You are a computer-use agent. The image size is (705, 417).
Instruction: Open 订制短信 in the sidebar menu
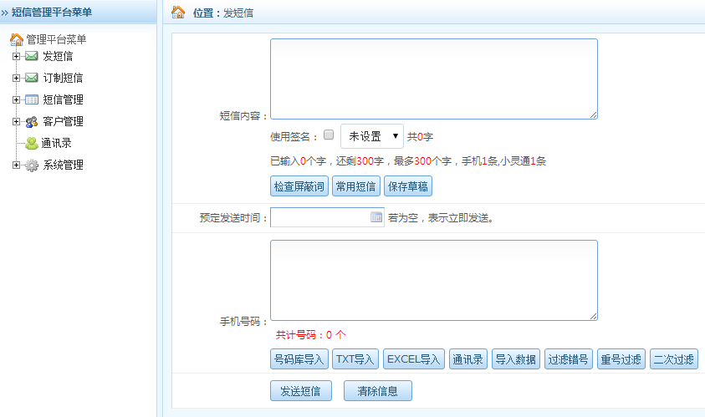point(63,78)
